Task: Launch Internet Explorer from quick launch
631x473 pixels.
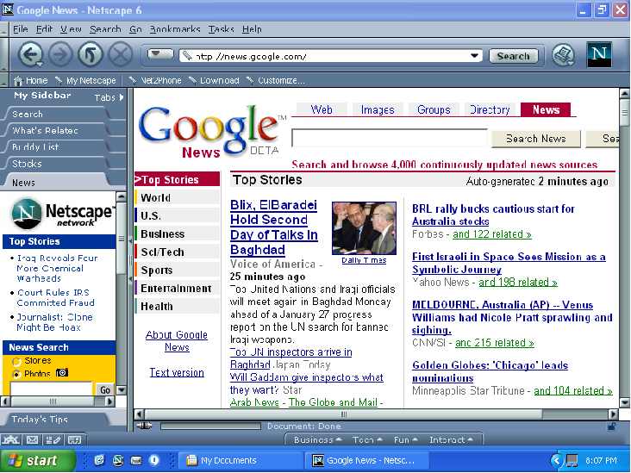Action: point(99,460)
